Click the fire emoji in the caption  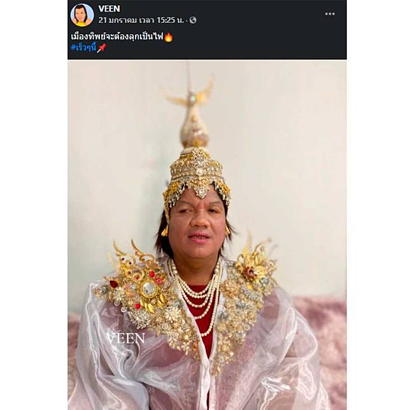pyautogui.click(x=169, y=37)
